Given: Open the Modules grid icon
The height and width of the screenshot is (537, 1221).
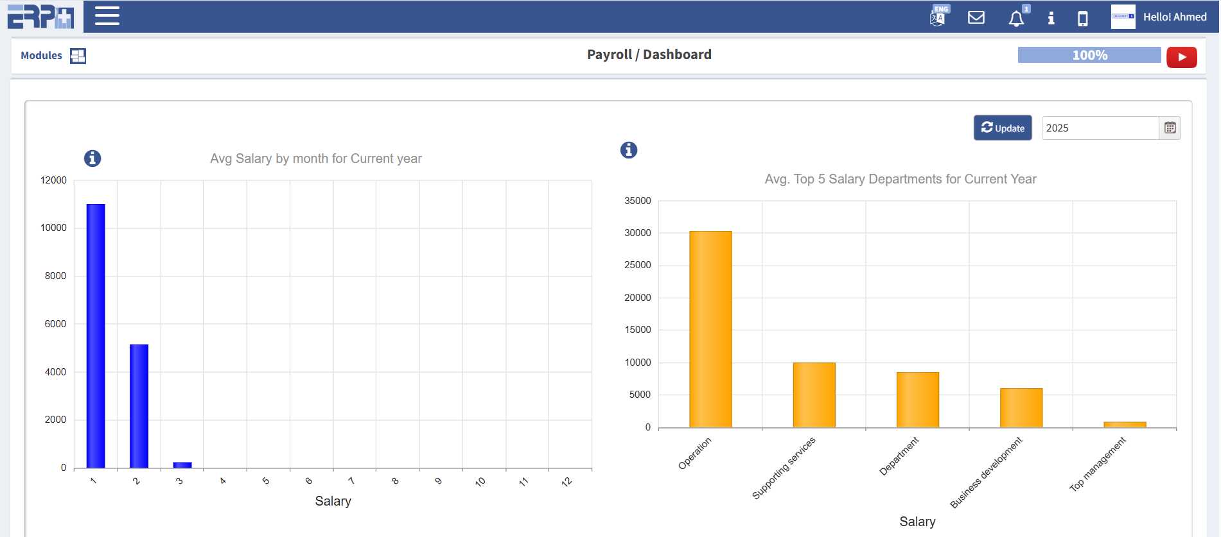Looking at the screenshot, I should [x=78, y=56].
